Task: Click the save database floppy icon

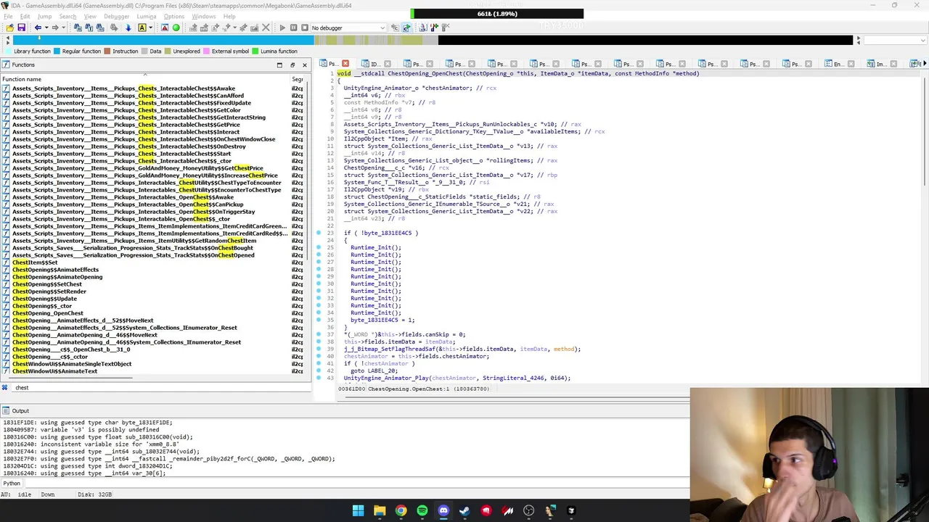Action: 21,28
